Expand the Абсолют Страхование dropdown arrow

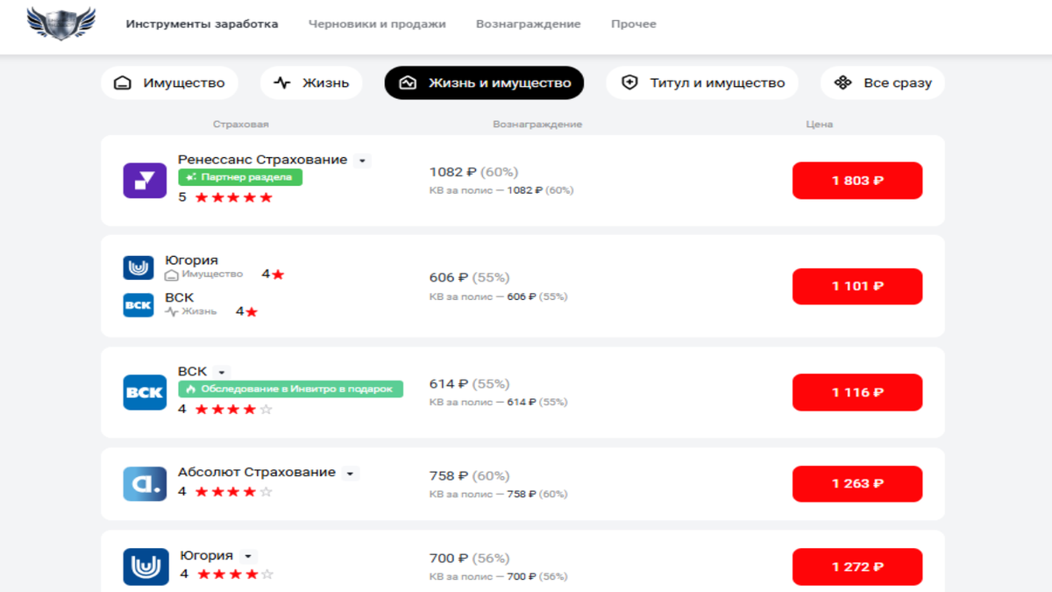point(350,474)
